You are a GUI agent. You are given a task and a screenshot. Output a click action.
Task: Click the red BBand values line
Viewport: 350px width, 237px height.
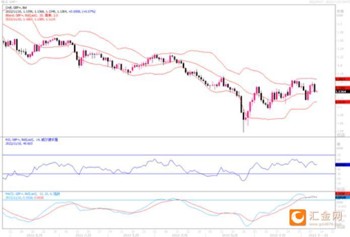(30, 19)
